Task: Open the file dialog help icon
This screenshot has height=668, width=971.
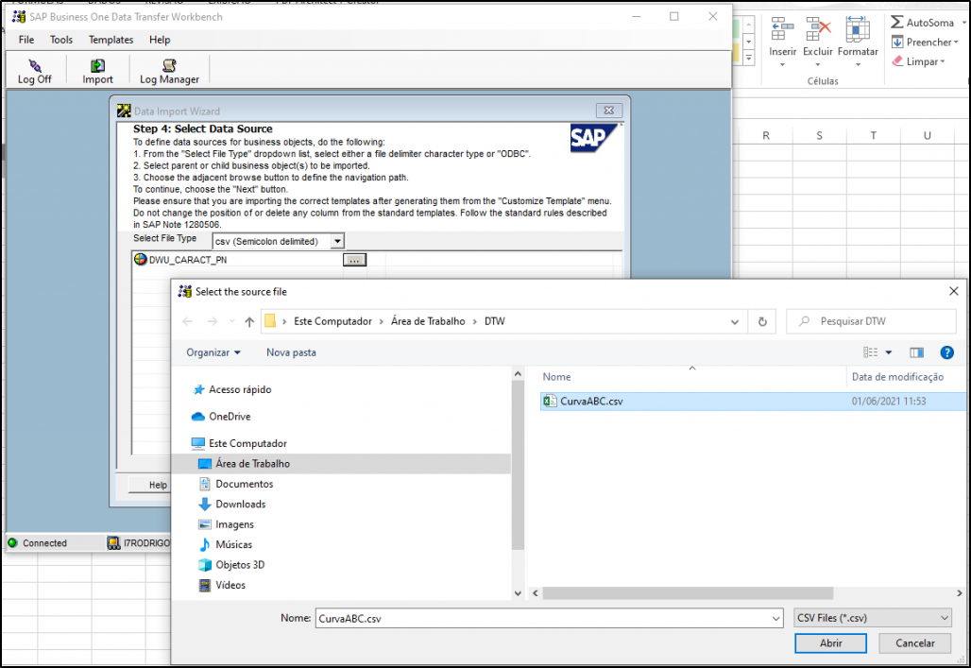Action: click(x=946, y=352)
